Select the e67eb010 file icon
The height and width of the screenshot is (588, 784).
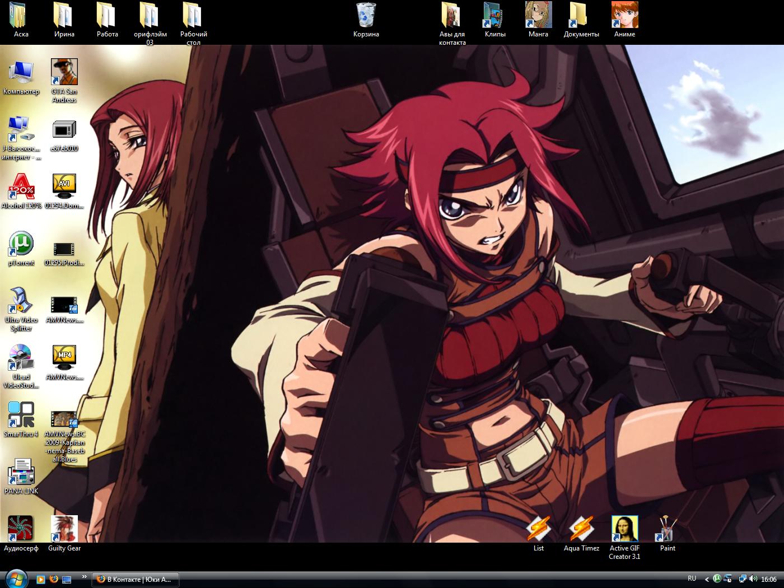pos(64,134)
